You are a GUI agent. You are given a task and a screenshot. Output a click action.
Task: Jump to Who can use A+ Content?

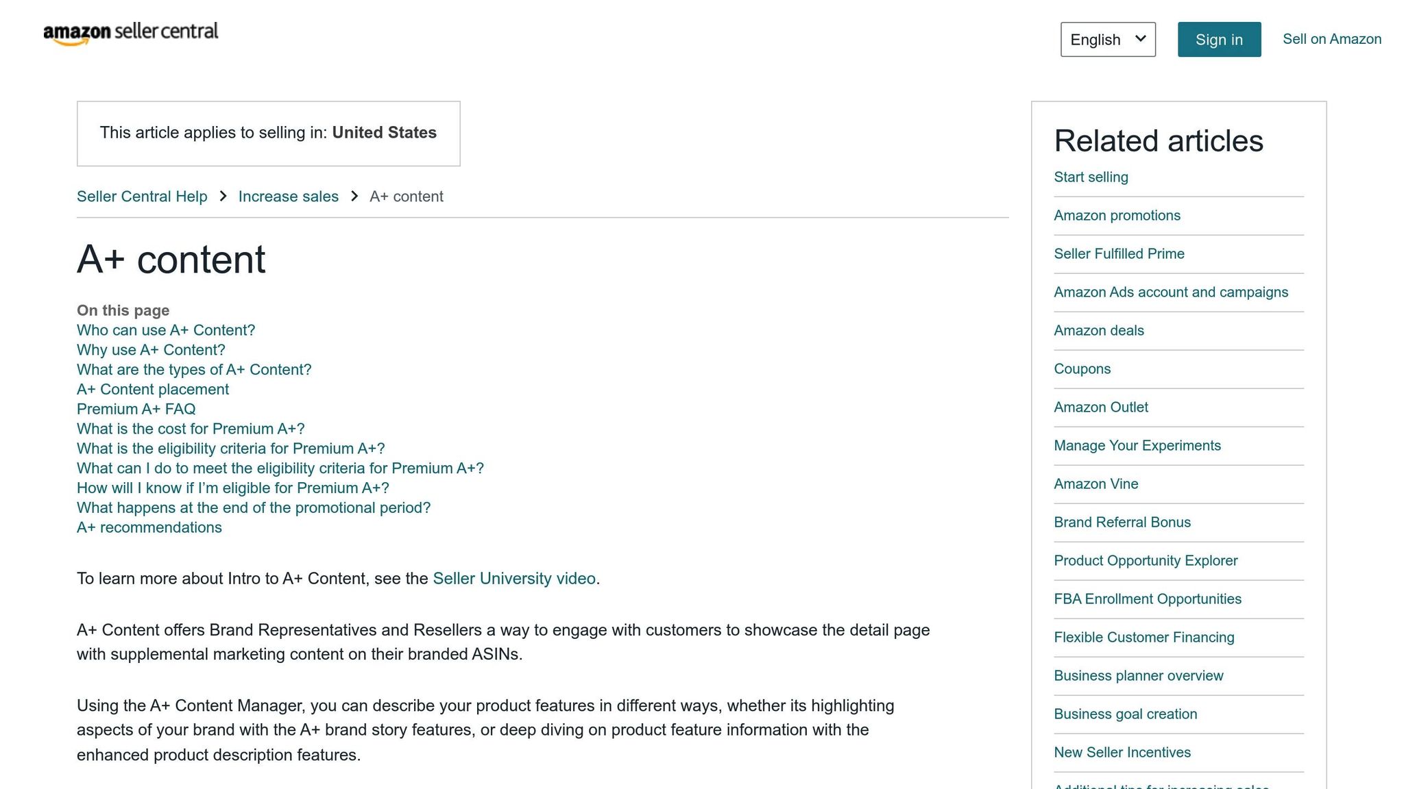166,330
